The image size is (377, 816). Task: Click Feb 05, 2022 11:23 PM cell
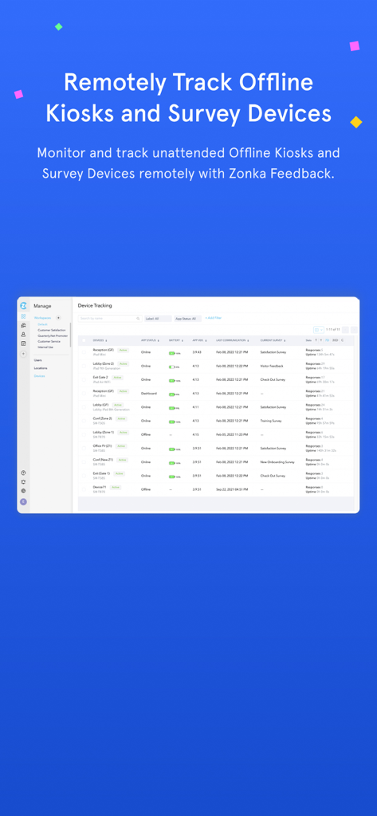[233, 434]
